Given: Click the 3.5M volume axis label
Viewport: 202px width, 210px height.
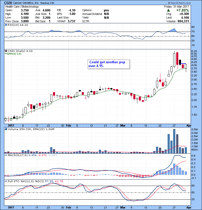Looking at the screenshot, I should (x=194, y=129).
